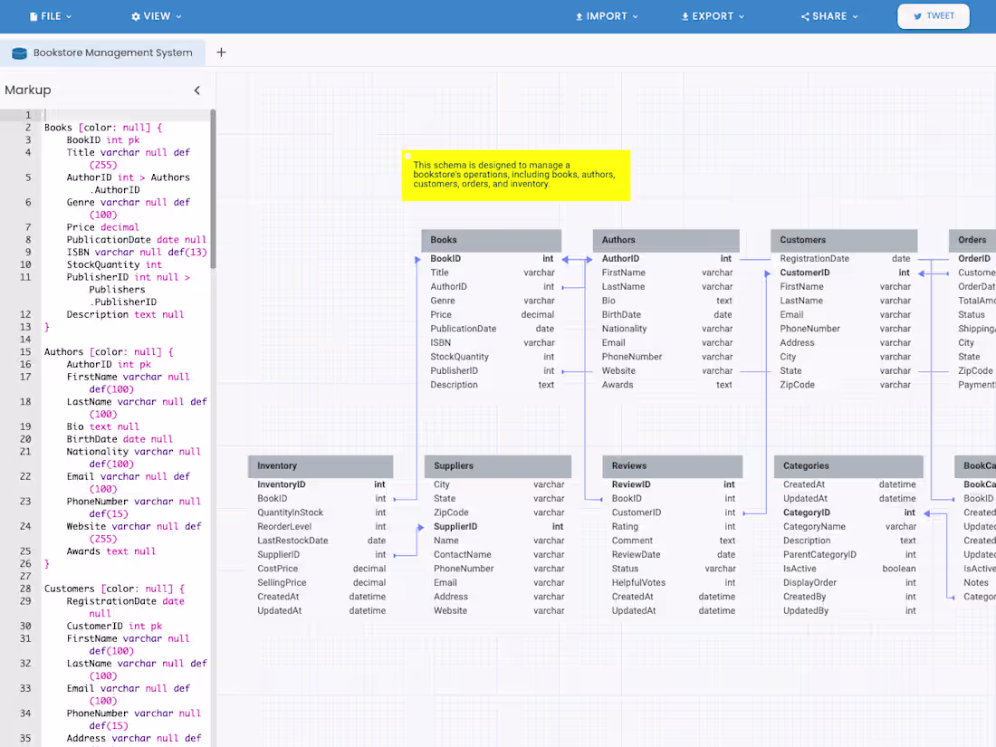Click the Twitter bird icon on Tweet
The image size is (996, 747).
point(917,16)
